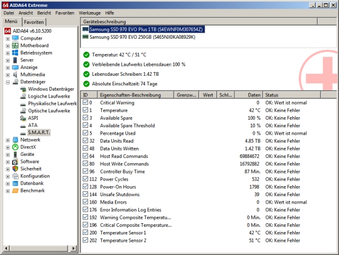
Task: Click the Multimedia speaker icon
Action: pyautogui.click(x=15, y=74)
